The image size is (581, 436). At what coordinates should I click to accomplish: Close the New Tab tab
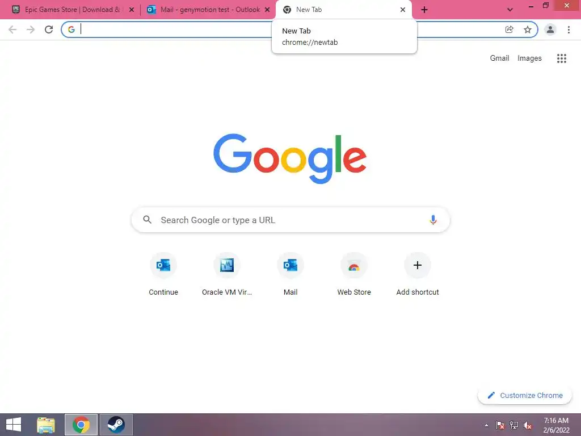pos(403,10)
